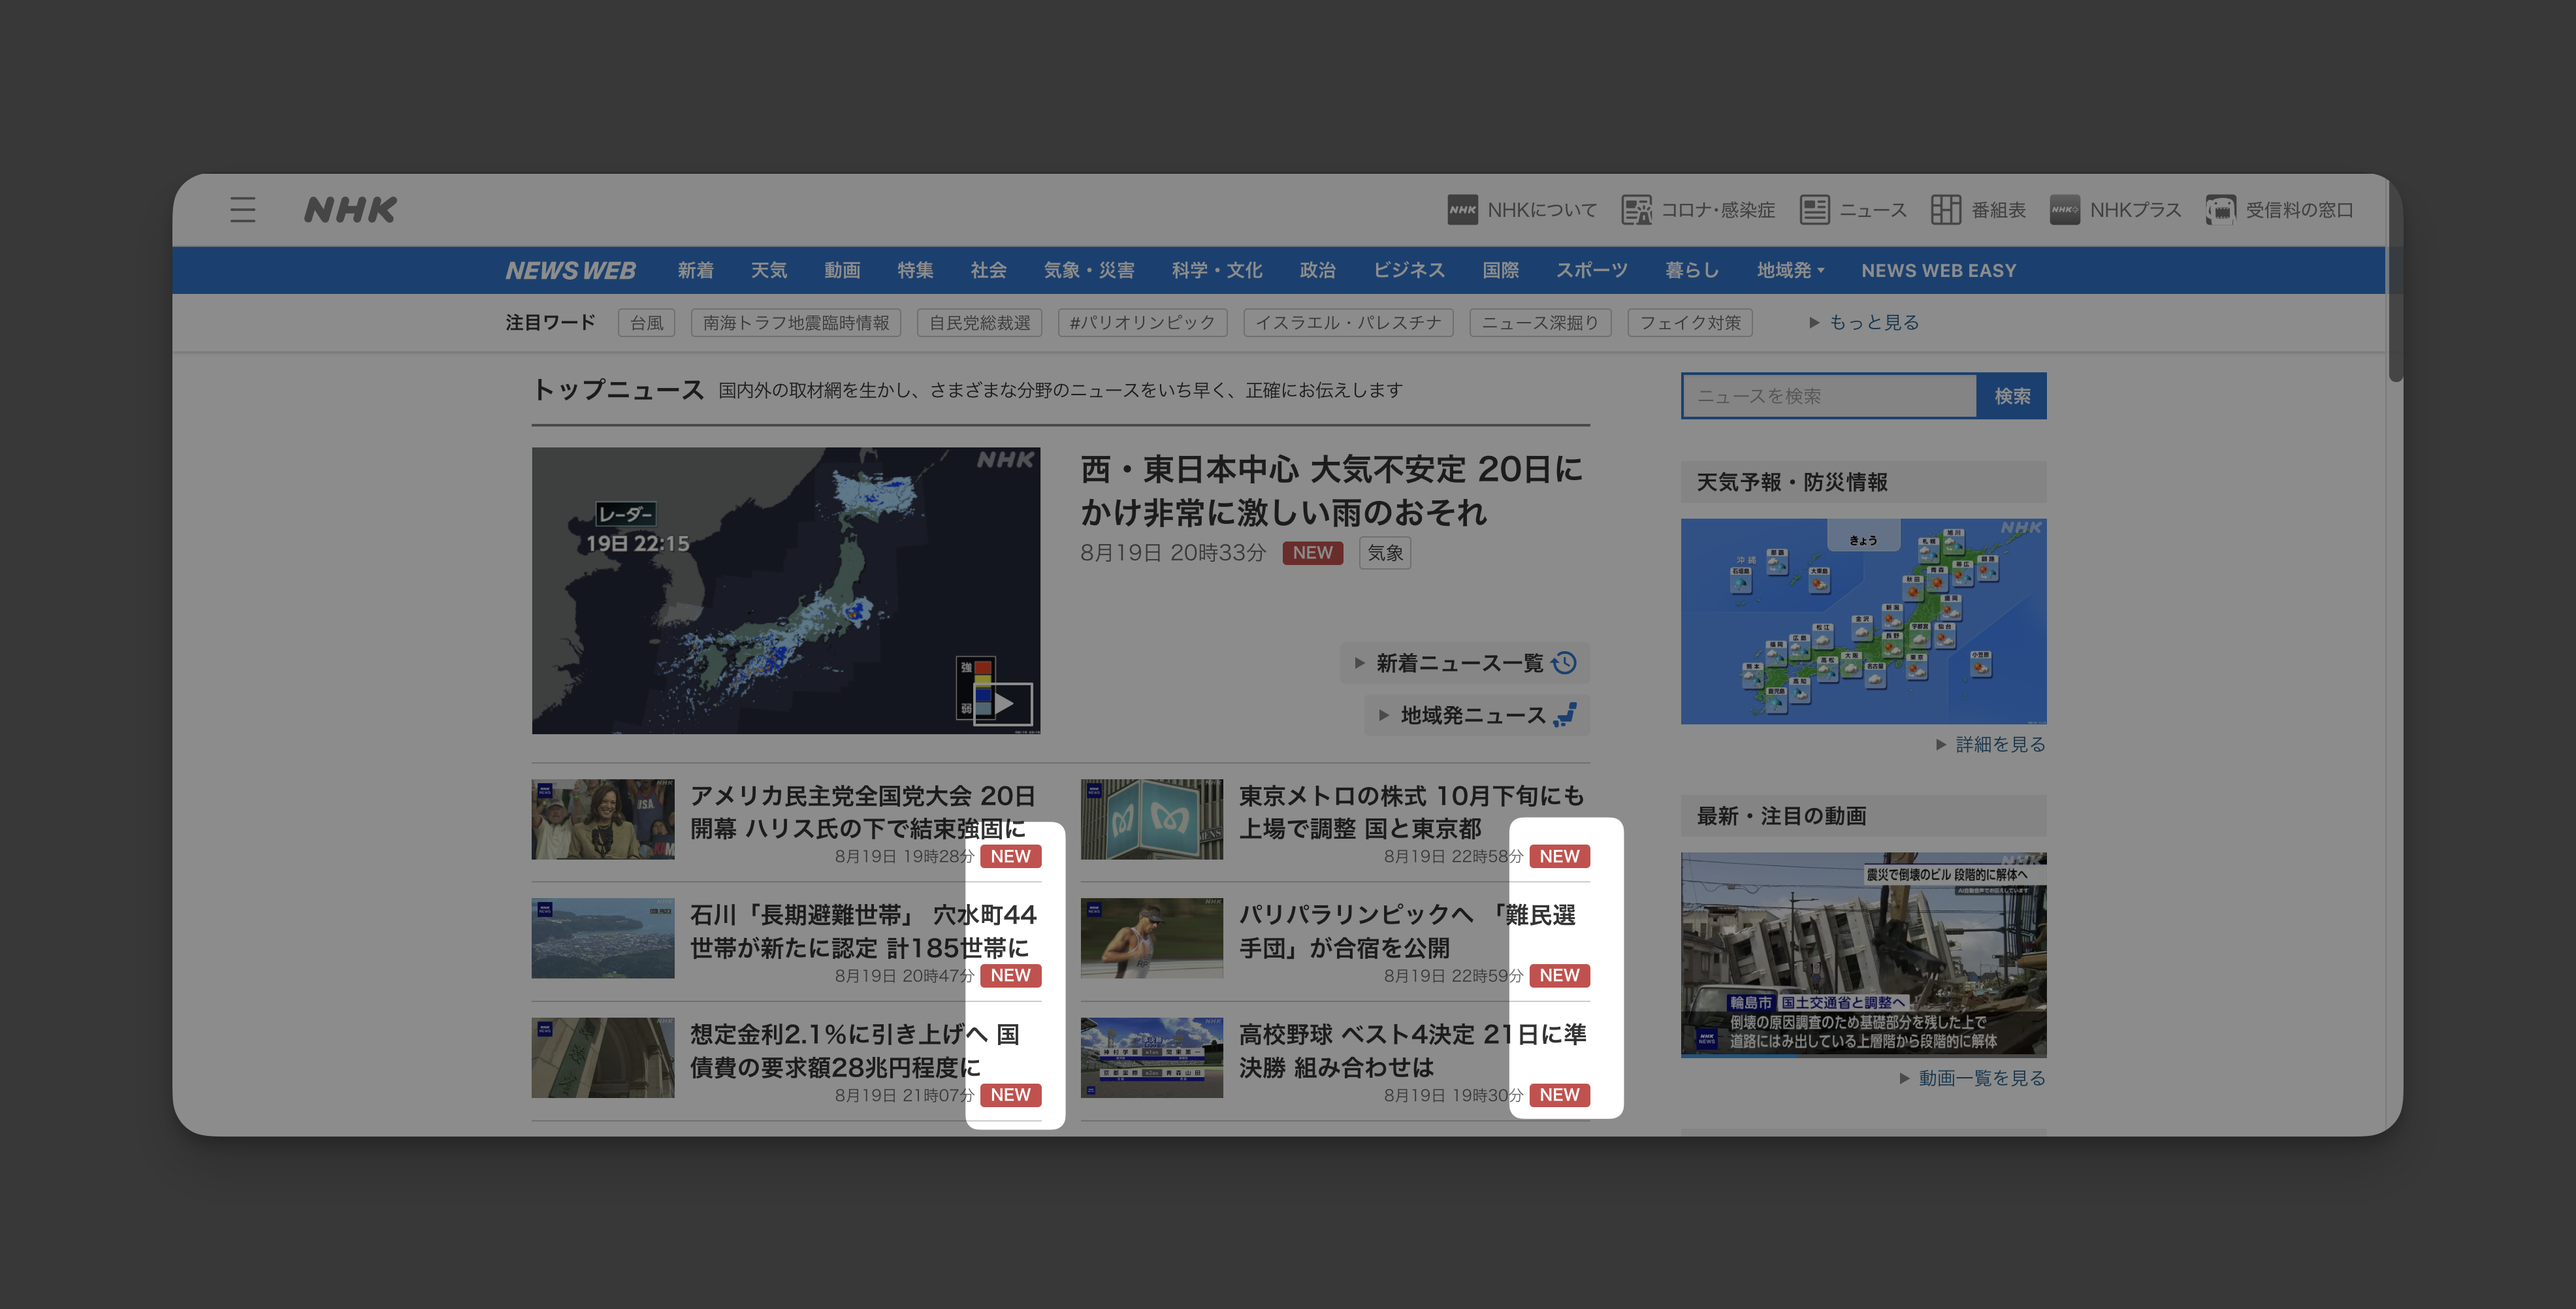The height and width of the screenshot is (1309, 2576).
Task: Click 動画一覧を見る link
Action: 1972,1079
